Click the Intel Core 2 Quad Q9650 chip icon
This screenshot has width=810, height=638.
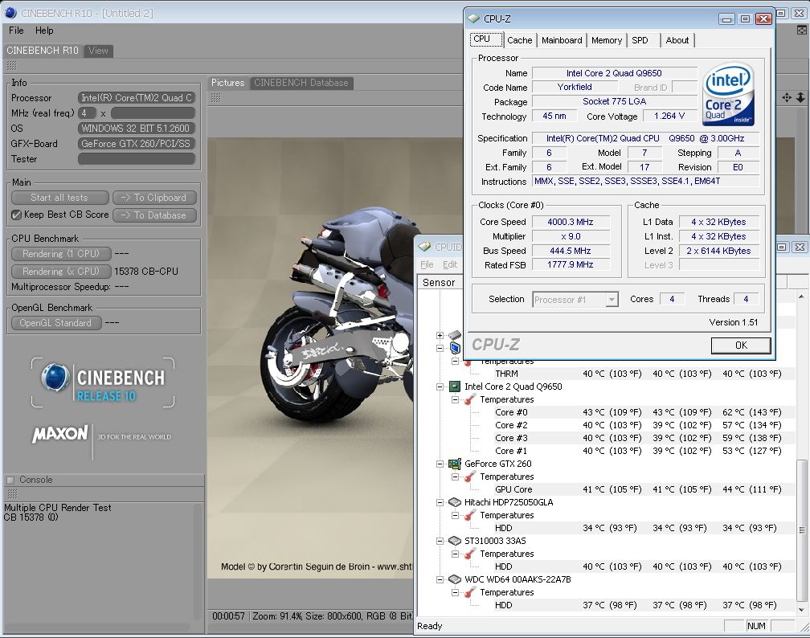click(454, 386)
